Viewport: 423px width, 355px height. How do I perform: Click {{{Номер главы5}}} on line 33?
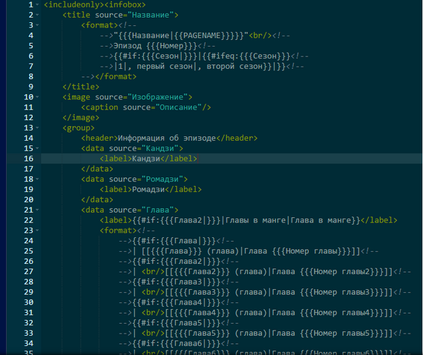coord(341,334)
